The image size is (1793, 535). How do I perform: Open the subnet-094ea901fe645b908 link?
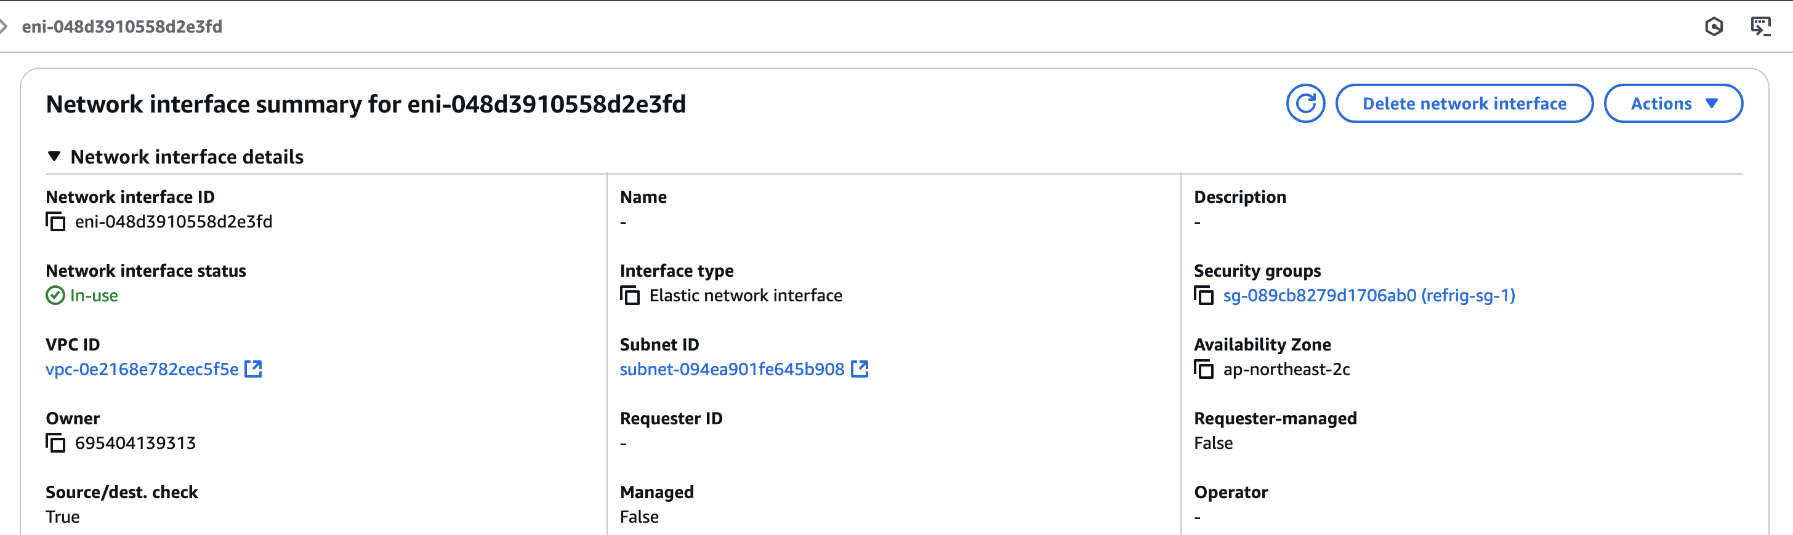tap(731, 369)
